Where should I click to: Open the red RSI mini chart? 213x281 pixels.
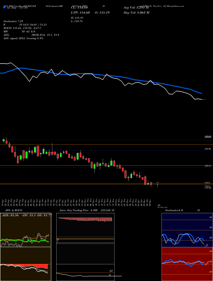187,264
